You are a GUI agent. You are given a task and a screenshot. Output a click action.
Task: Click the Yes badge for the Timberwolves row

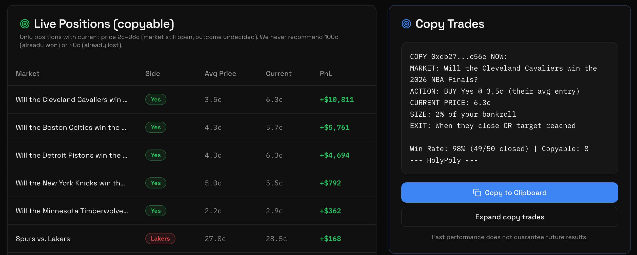156,210
